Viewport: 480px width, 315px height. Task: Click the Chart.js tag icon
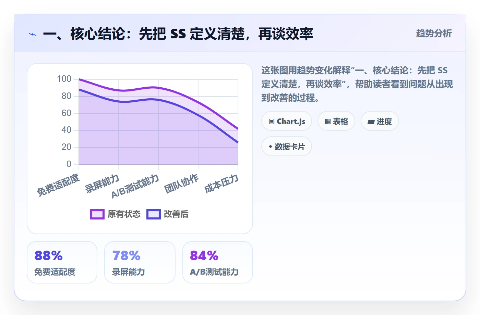[272, 122]
